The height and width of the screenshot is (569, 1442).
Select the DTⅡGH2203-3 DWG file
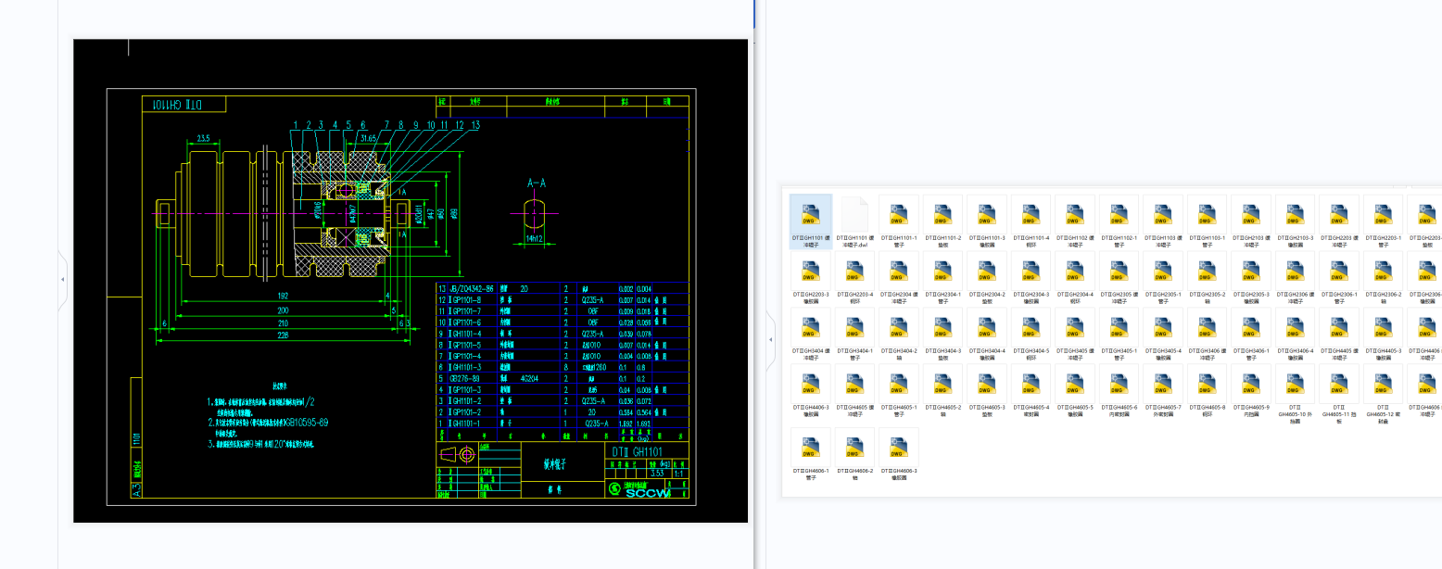coord(811,278)
